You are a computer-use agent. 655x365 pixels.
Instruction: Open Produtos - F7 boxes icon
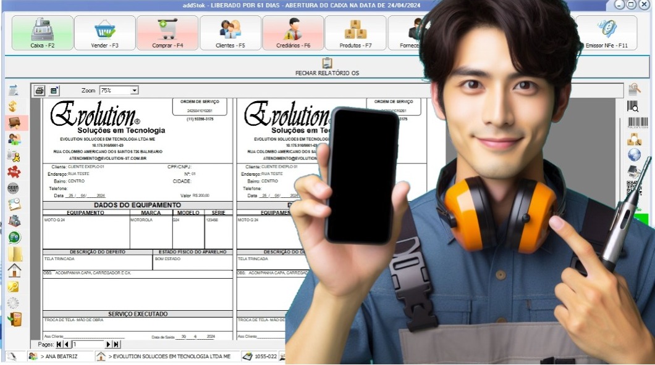(355, 33)
